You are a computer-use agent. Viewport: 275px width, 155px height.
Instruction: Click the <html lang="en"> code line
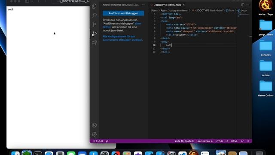[171, 18]
